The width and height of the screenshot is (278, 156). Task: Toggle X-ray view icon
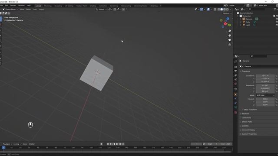pos(215,10)
